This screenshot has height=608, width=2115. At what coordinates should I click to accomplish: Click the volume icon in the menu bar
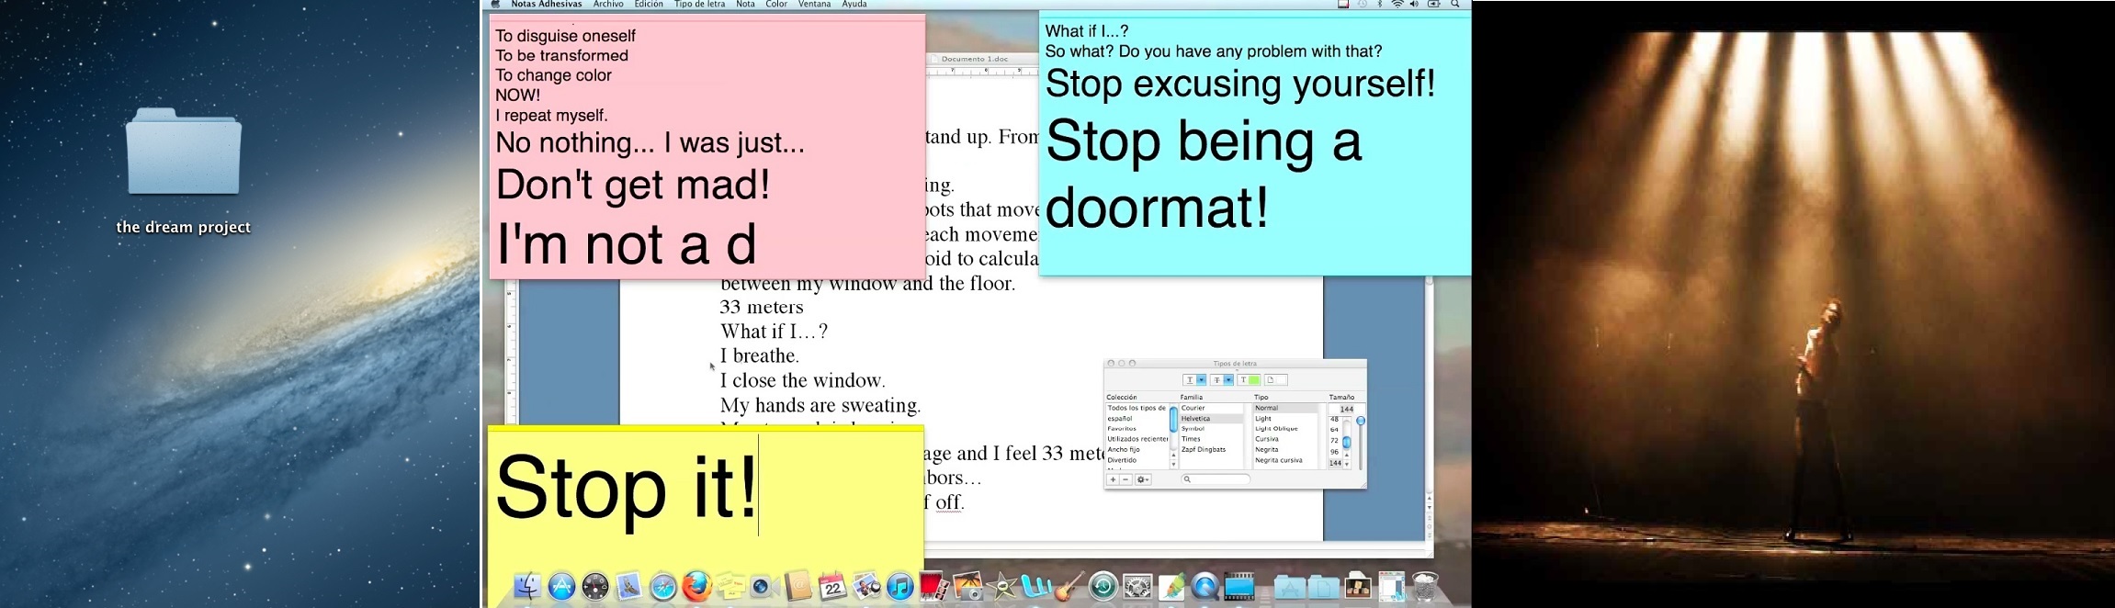[x=1414, y=5]
